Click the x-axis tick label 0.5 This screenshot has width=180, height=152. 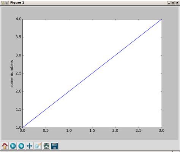point(46,131)
